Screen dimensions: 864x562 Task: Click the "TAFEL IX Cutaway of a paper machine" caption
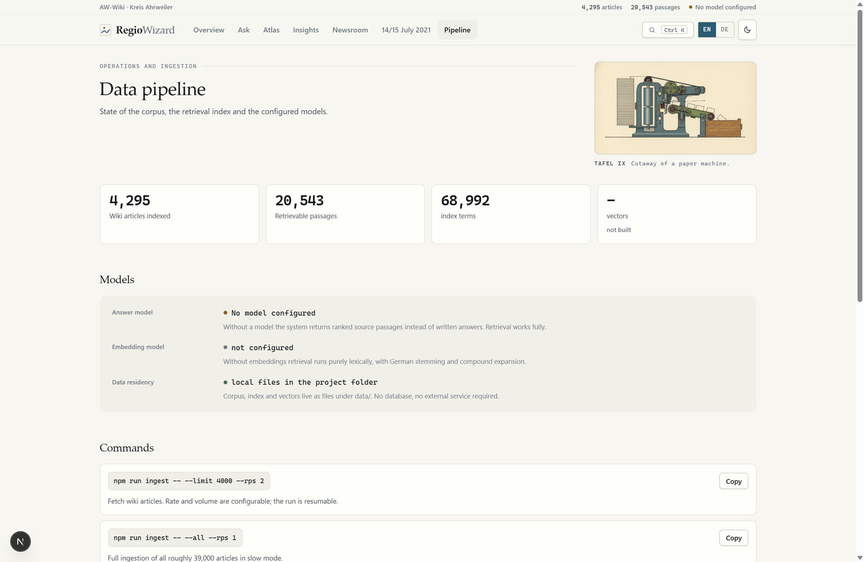[661, 163]
